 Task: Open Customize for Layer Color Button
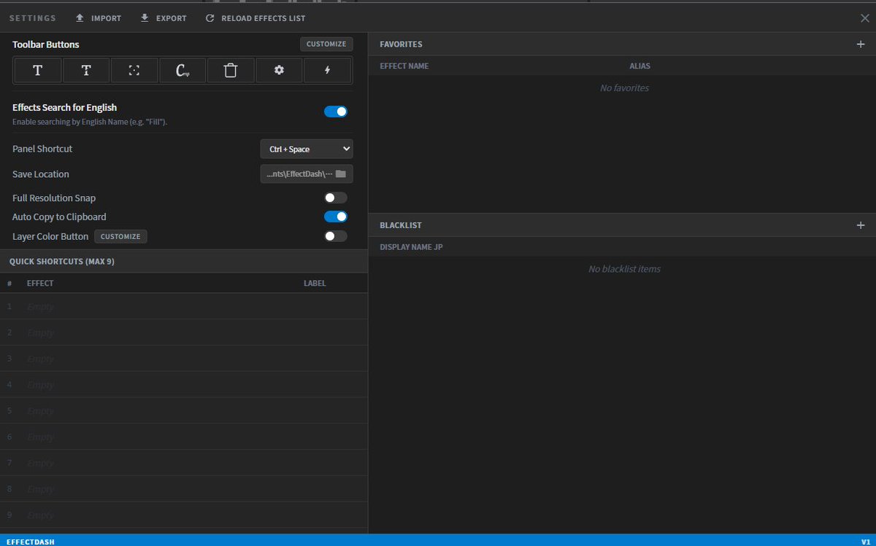coord(120,236)
